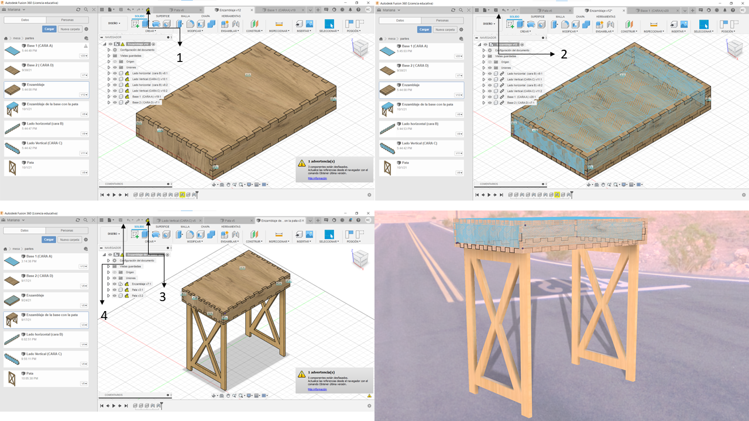This screenshot has width=749, height=421.
Task: Hide Pata v3:1 in the bottom-left window
Action: click(x=114, y=289)
